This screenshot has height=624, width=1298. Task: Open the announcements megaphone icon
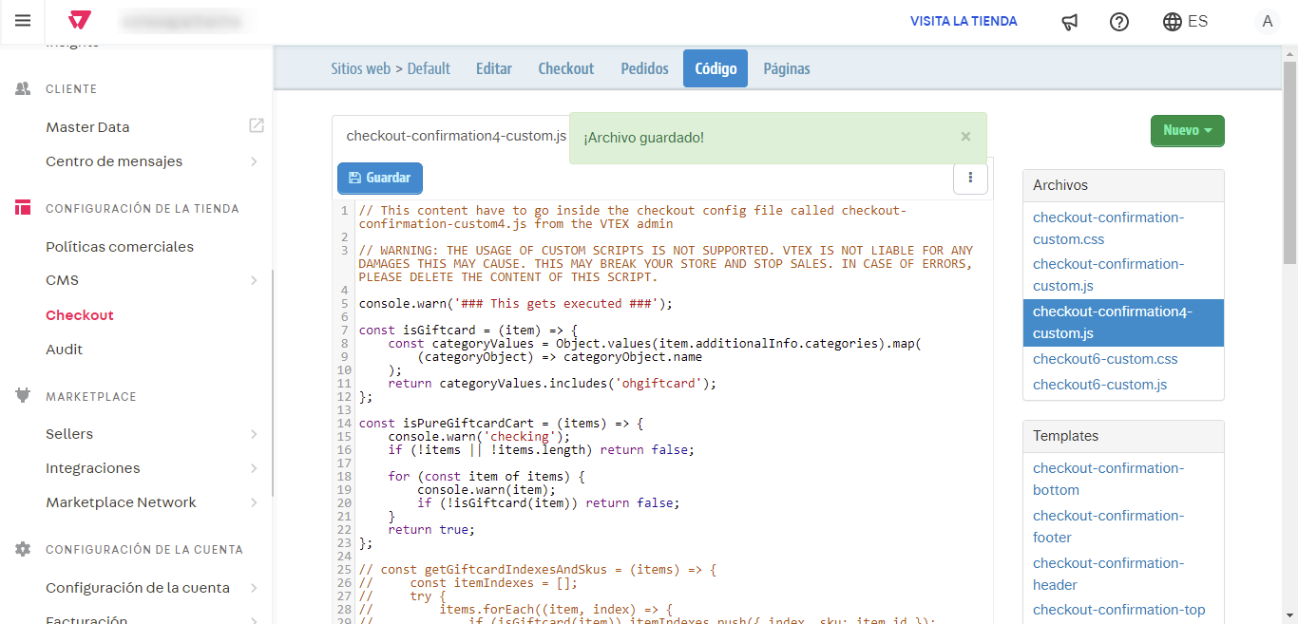pos(1070,22)
